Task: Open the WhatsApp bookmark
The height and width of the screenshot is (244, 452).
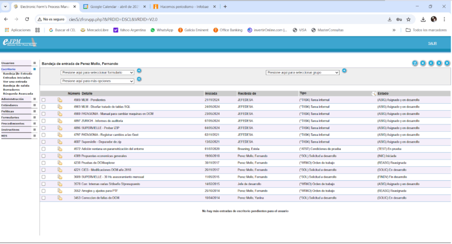Action: click(162, 30)
